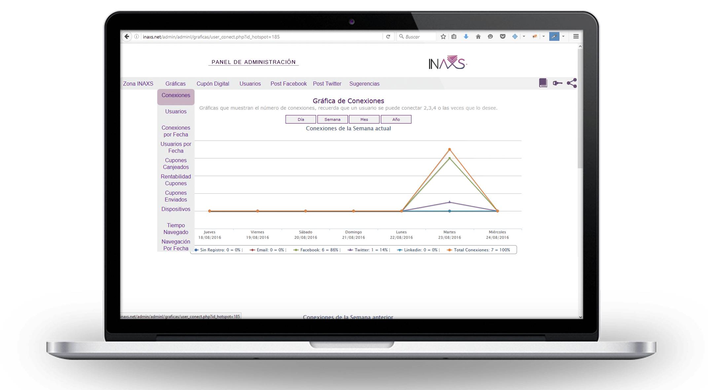Click the Buscar search field
Viewport: 708px width, 390px height.
[x=417, y=37]
